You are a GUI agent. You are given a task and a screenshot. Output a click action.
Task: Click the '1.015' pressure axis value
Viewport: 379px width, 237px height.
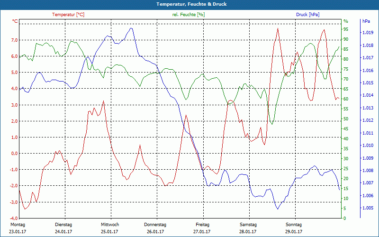pyautogui.click(x=368, y=82)
